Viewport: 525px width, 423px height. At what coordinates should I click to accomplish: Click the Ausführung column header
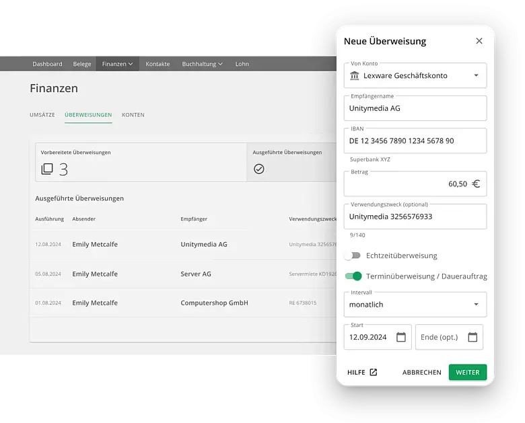click(50, 219)
